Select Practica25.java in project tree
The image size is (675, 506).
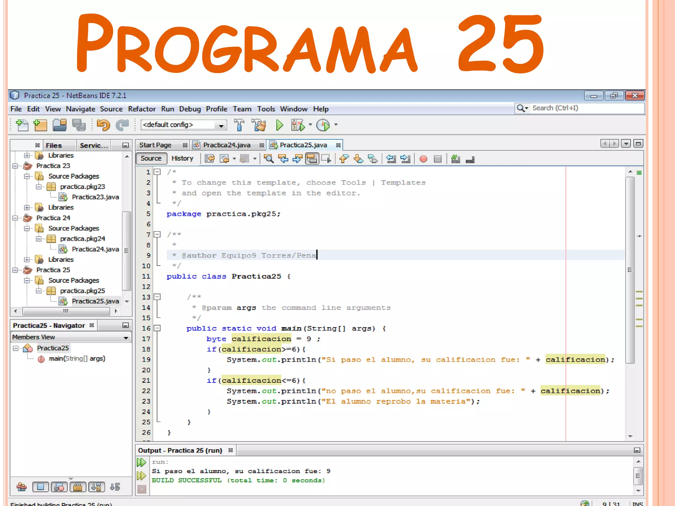point(96,301)
